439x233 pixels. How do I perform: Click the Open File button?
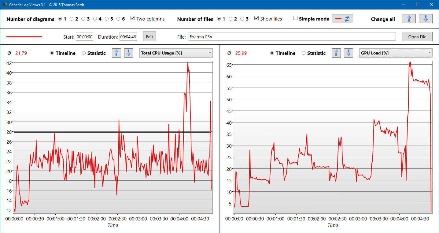(417, 37)
